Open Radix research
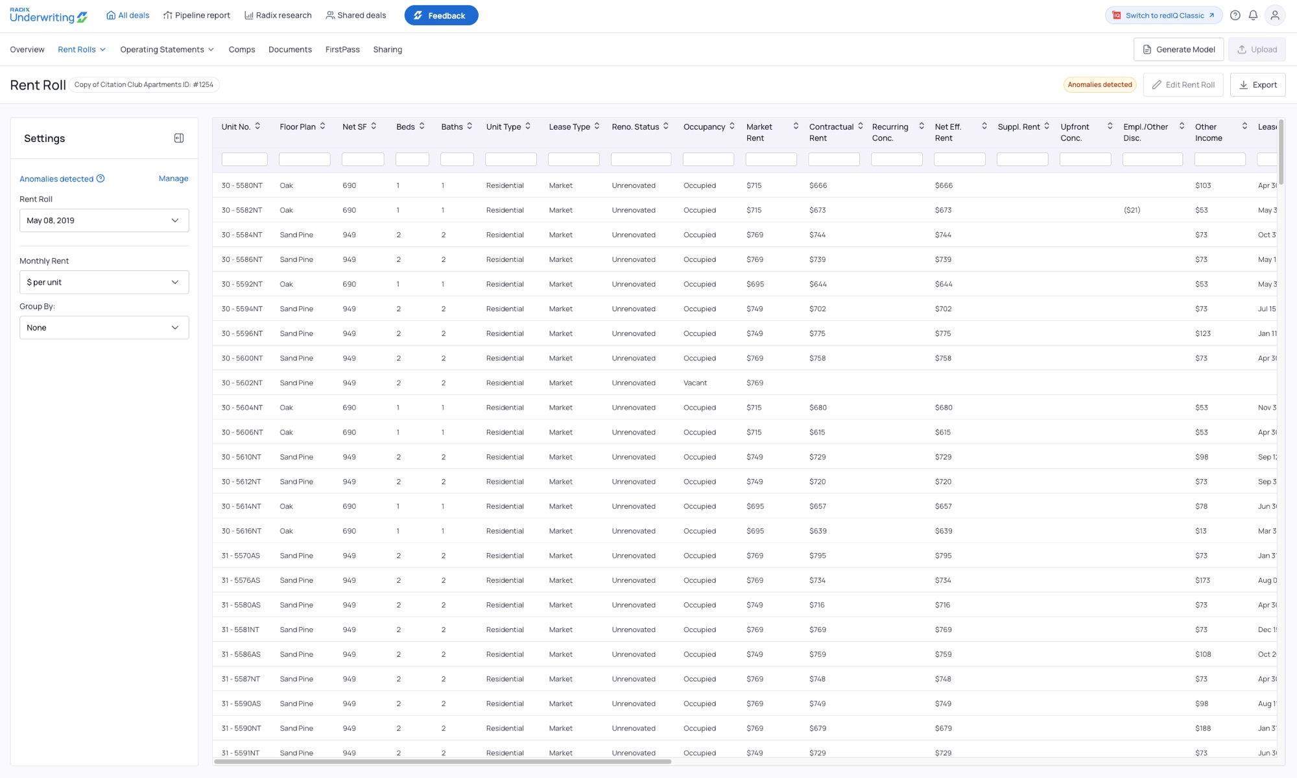1297x778 pixels. coord(278,16)
